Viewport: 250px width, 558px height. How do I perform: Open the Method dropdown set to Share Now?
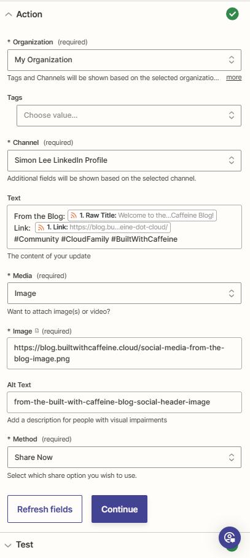point(124,457)
